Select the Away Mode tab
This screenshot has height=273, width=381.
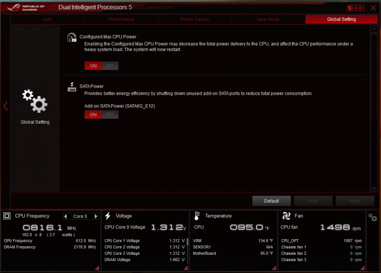click(268, 19)
